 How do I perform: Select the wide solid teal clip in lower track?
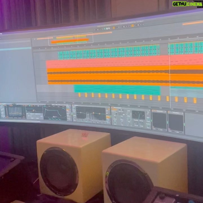[x=117, y=90]
